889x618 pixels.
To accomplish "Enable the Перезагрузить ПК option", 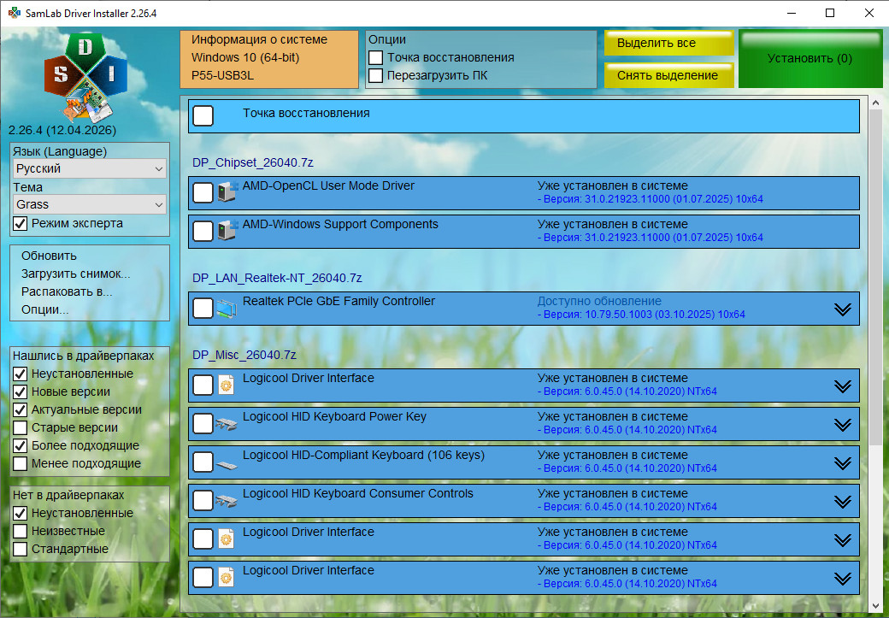I will pyautogui.click(x=375, y=75).
